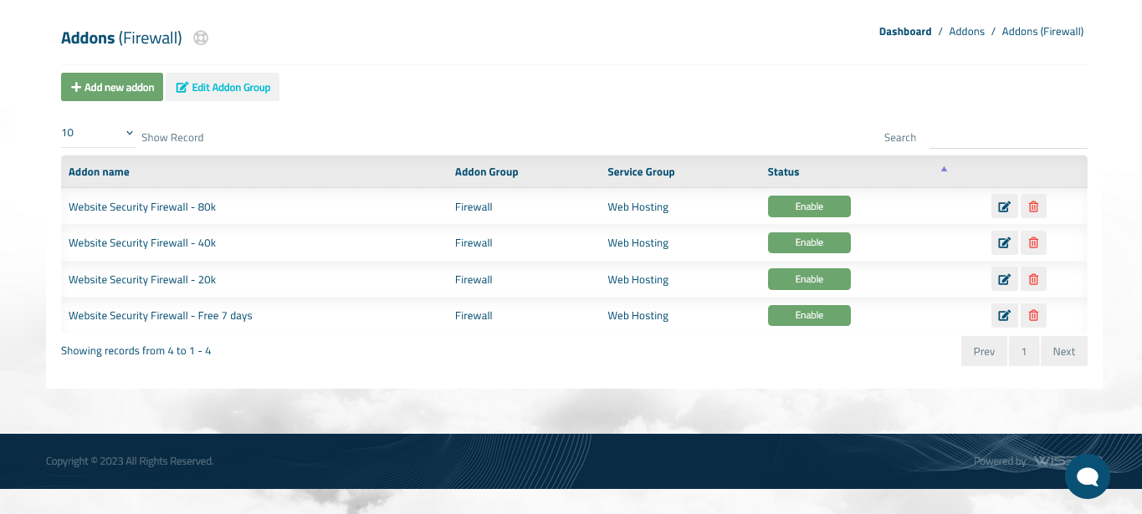This screenshot has width=1142, height=514.
Task: Edit the Website Security Firewall - 40k addon
Action: [x=1005, y=243]
